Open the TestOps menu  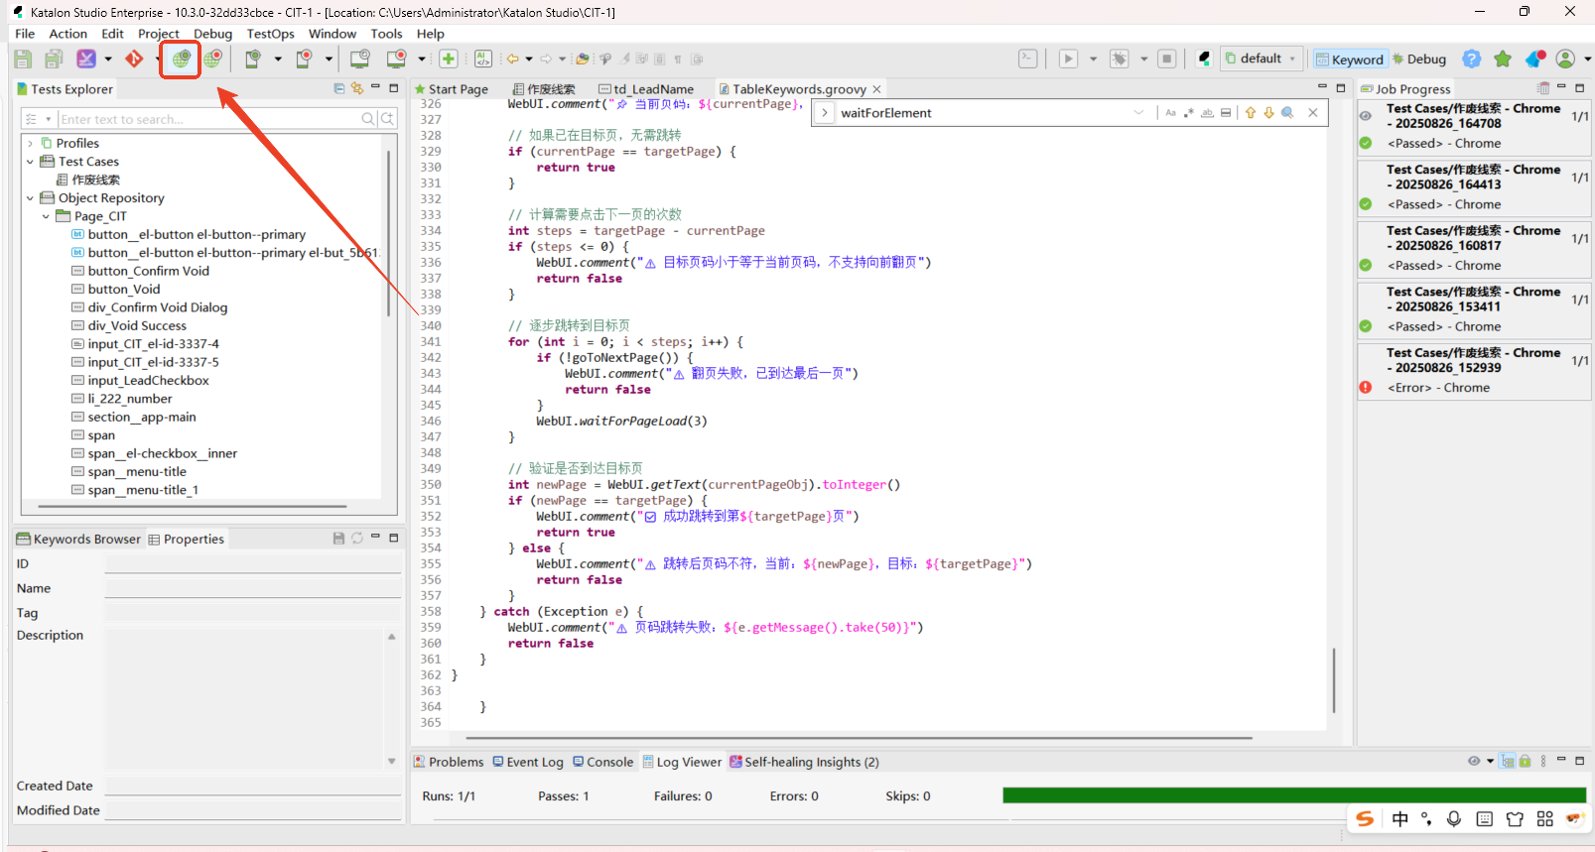270,34
